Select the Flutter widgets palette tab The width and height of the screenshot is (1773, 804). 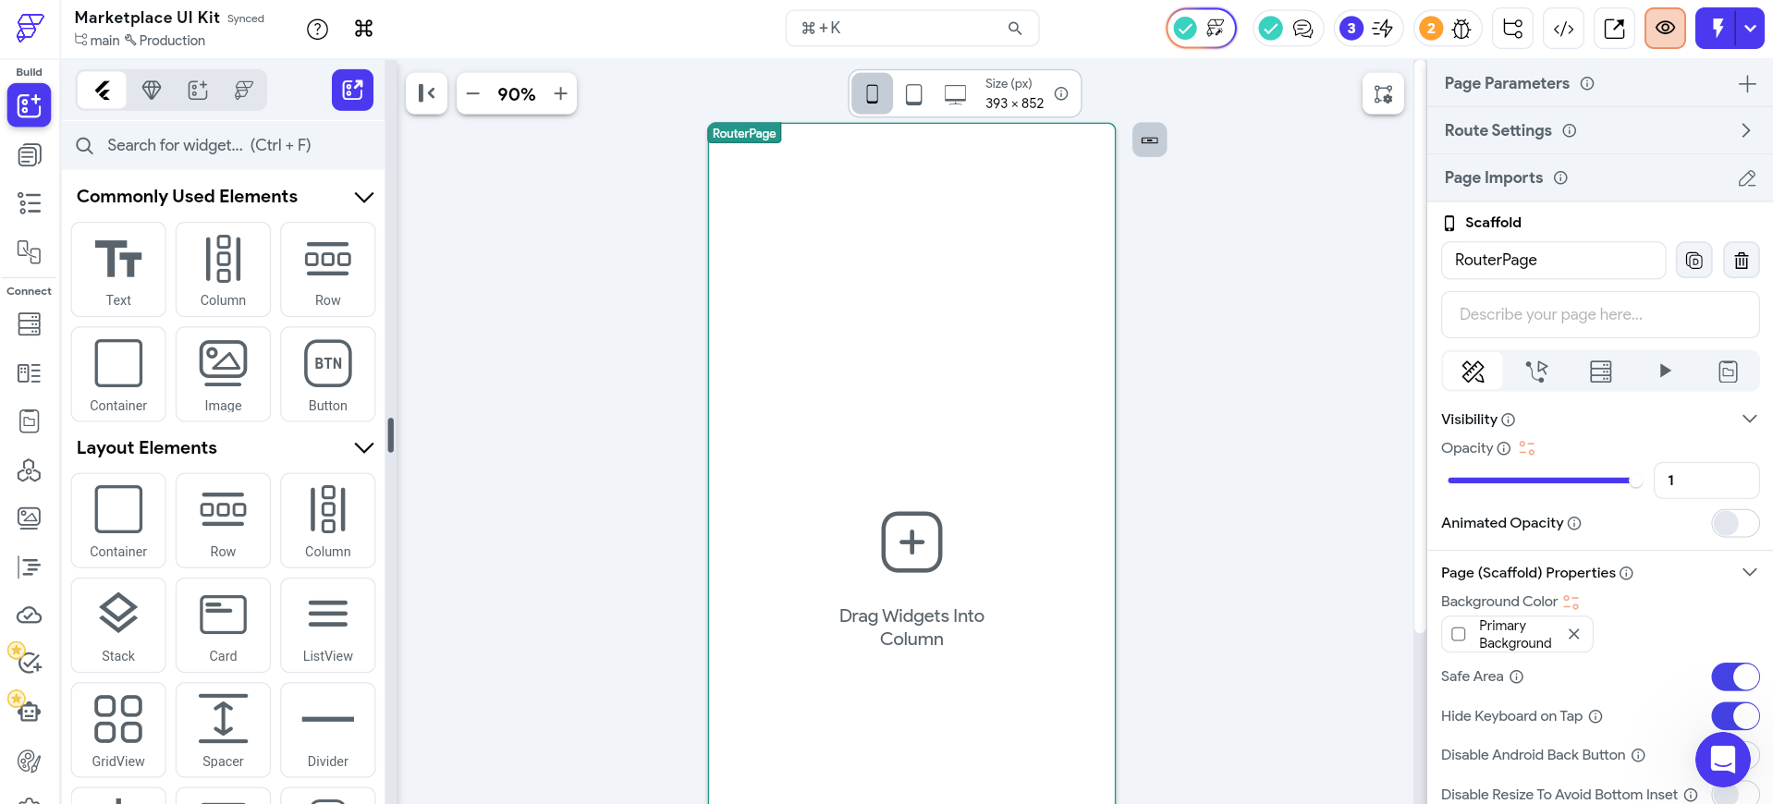(103, 90)
